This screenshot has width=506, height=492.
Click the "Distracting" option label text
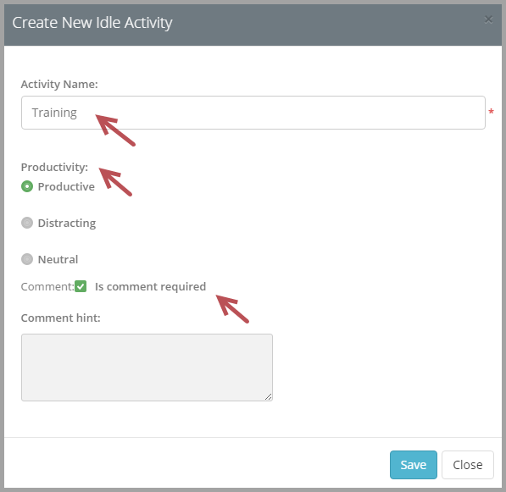point(67,223)
